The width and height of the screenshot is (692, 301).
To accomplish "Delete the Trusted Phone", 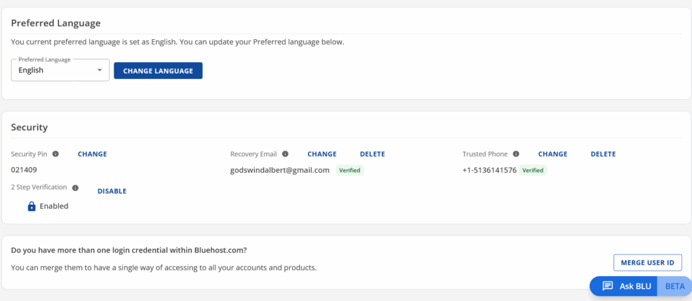I will (603, 155).
